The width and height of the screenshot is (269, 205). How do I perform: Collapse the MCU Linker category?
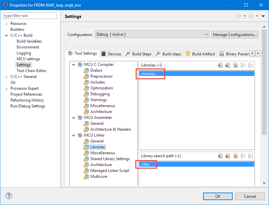(73, 135)
